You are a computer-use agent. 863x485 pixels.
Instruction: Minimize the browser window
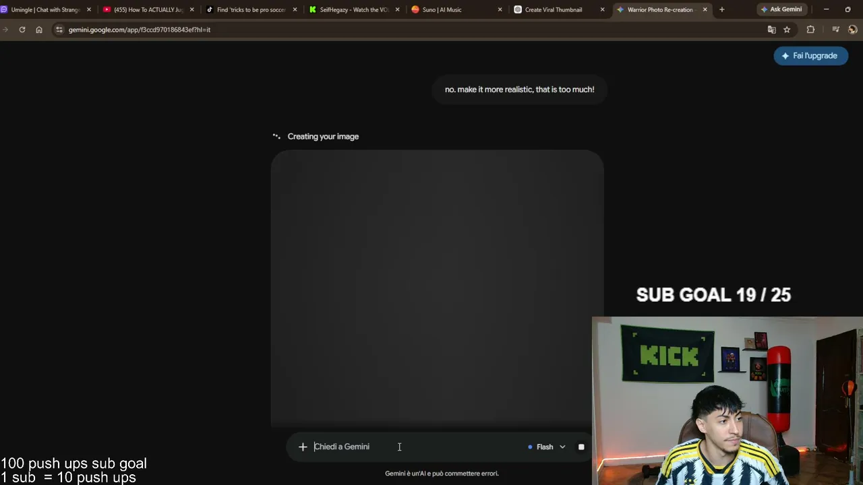[x=826, y=9]
